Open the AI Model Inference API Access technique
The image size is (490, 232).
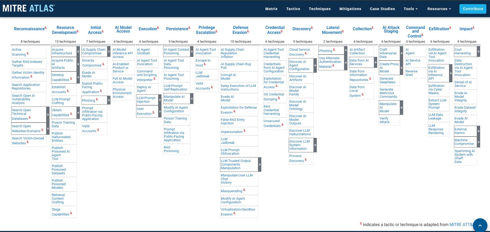(123, 53)
